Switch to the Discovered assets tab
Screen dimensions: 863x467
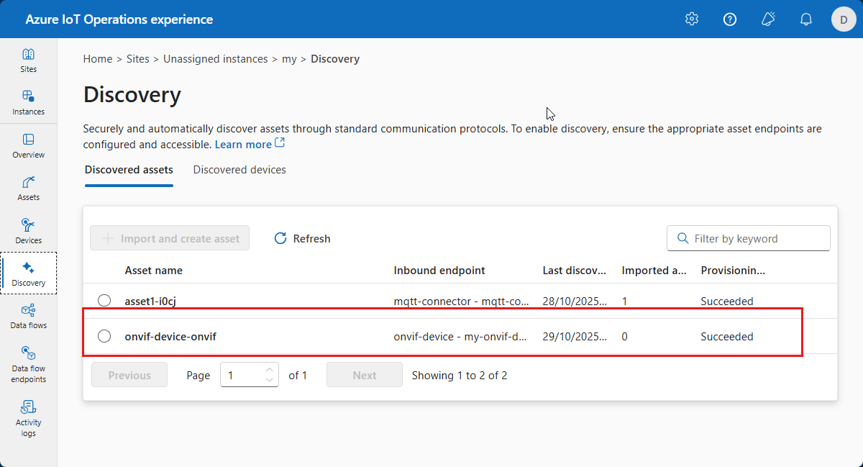pyautogui.click(x=129, y=170)
